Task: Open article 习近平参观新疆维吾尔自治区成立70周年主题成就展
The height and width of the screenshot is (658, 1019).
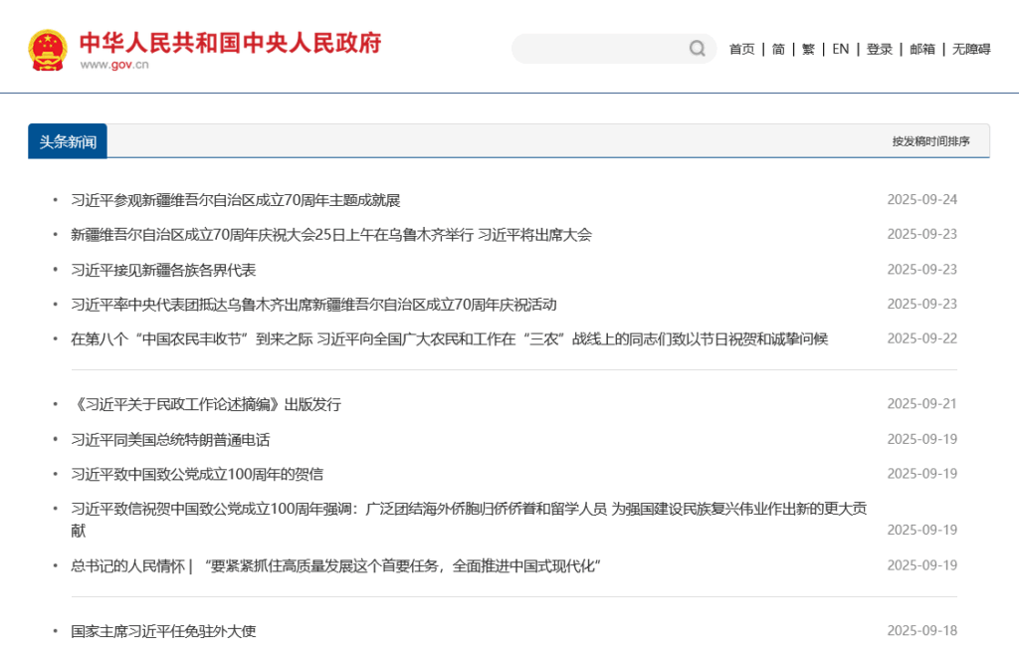Action: click(x=236, y=200)
